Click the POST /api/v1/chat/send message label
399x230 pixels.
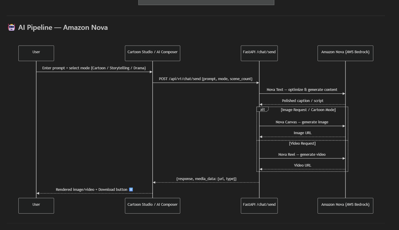point(205,79)
